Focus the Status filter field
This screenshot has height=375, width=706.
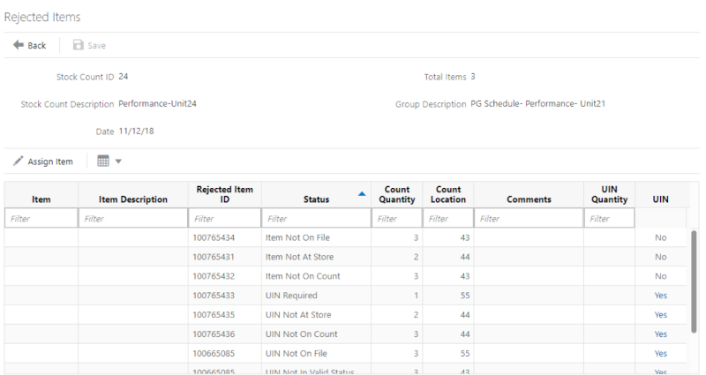316,218
